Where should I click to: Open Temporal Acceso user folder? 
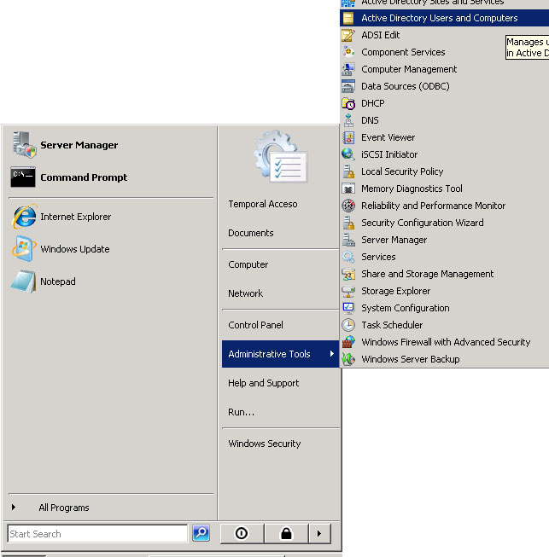coord(263,204)
